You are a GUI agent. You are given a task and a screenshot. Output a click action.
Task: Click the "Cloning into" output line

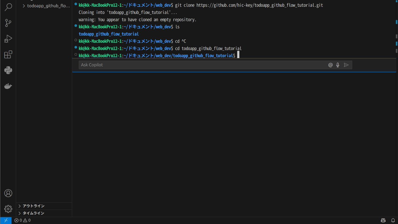128,12
